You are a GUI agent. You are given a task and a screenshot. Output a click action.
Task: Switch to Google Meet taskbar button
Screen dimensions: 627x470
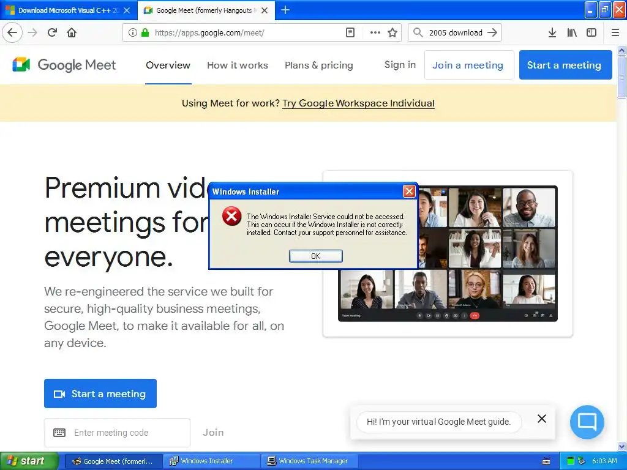(113, 461)
